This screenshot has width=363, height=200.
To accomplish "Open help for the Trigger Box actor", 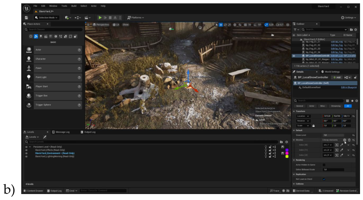I will click(79, 96).
